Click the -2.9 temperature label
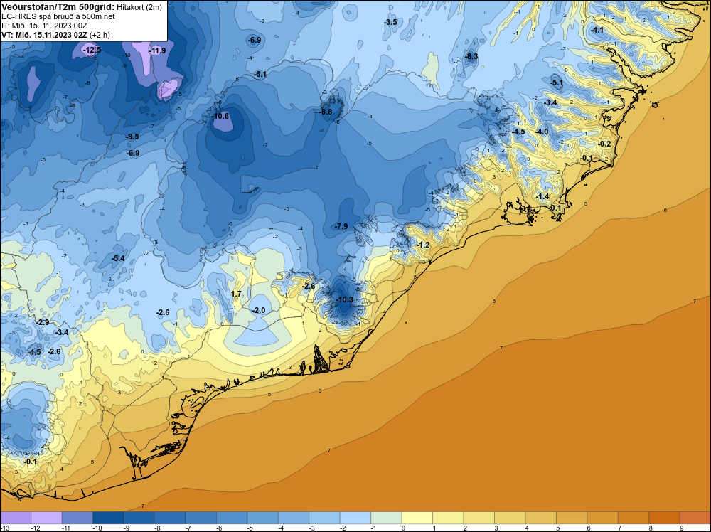The height and width of the screenshot is (532, 711). click(x=43, y=322)
